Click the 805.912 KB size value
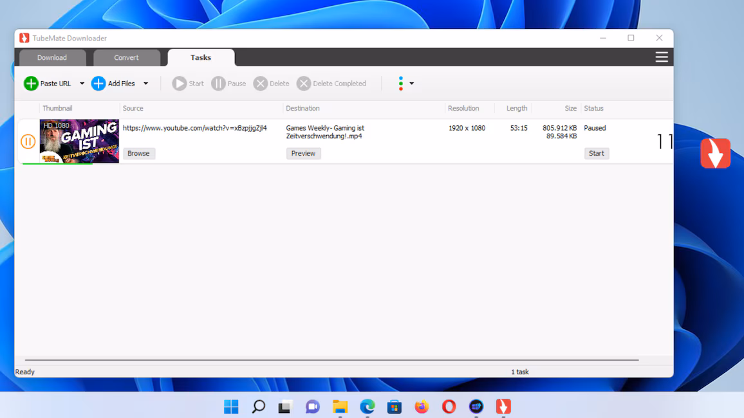This screenshot has height=418, width=744. tap(559, 128)
